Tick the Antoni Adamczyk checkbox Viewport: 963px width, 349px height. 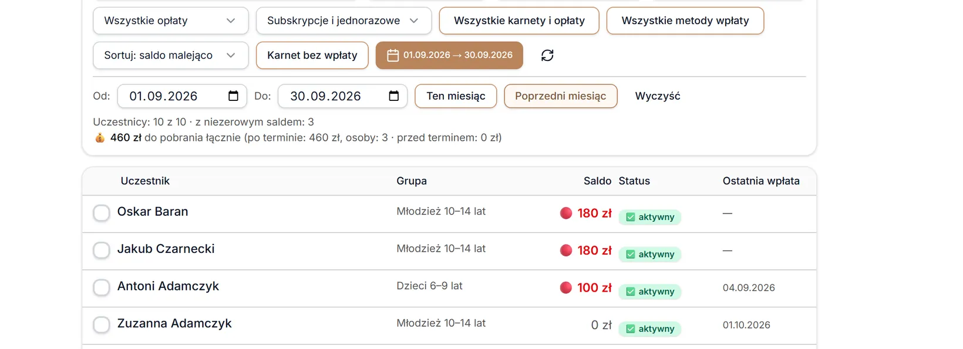tap(102, 287)
